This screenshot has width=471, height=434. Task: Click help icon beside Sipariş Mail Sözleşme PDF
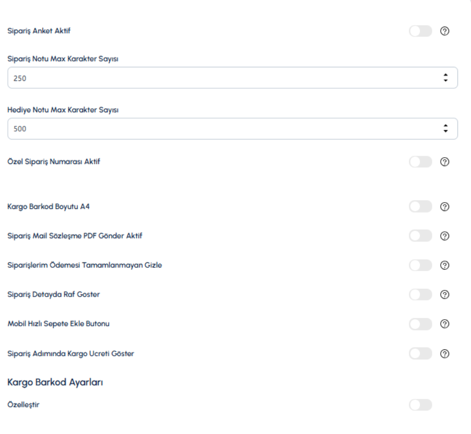click(x=444, y=236)
